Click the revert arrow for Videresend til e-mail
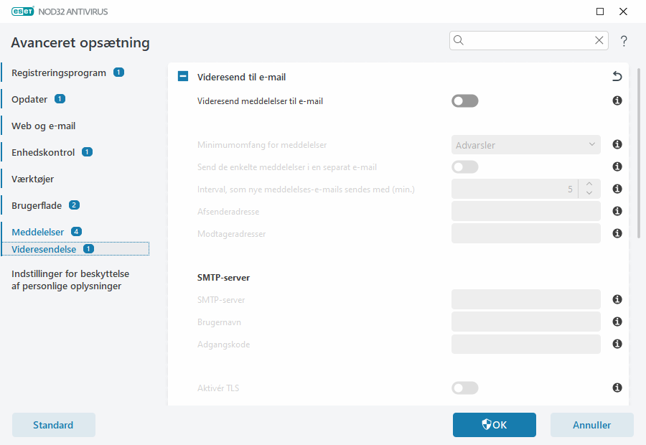 pyautogui.click(x=617, y=77)
